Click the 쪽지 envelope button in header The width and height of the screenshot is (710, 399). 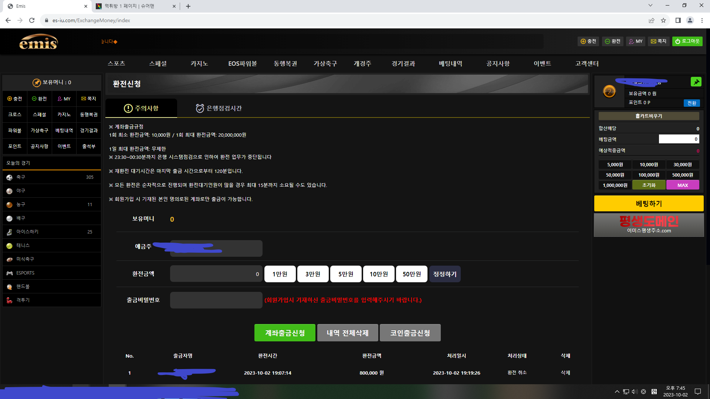click(659, 41)
